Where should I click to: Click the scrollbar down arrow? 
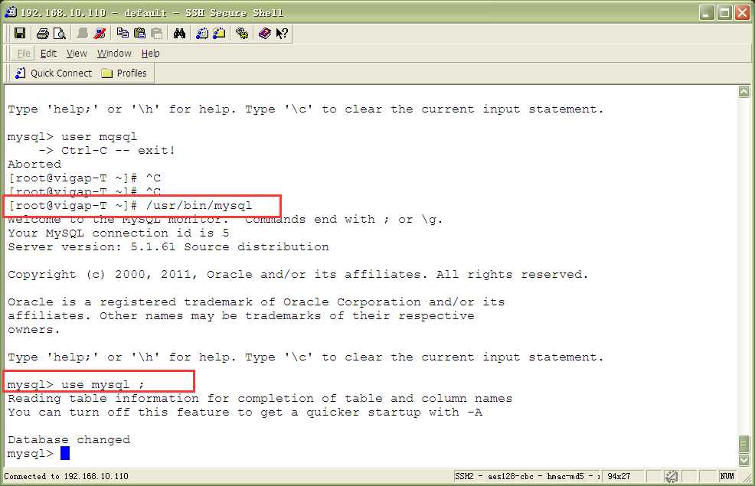(x=744, y=460)
